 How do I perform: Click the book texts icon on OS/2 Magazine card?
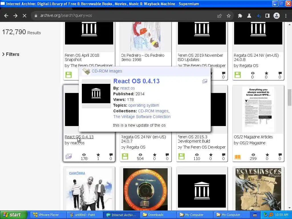[x=238, y=157]
